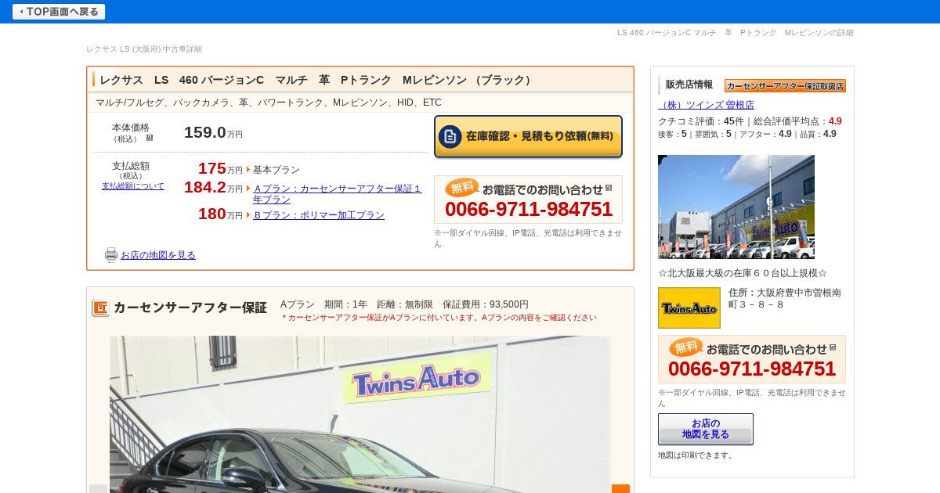Click 地図は印刷できます note
Viewport: 940px width, 493px height.
697,455
